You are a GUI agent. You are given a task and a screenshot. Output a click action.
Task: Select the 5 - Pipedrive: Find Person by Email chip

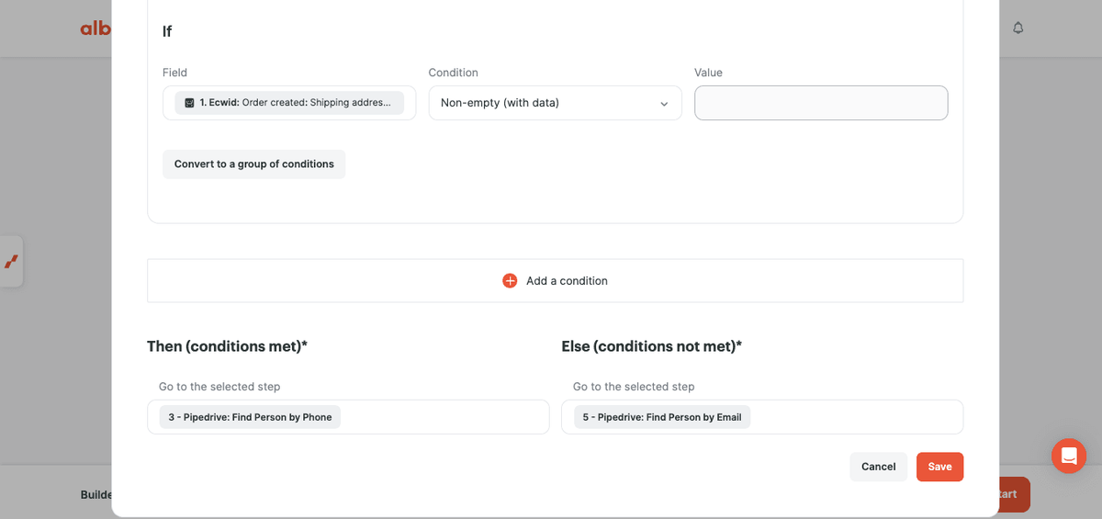pyautogui.click(x=662, y=417)
